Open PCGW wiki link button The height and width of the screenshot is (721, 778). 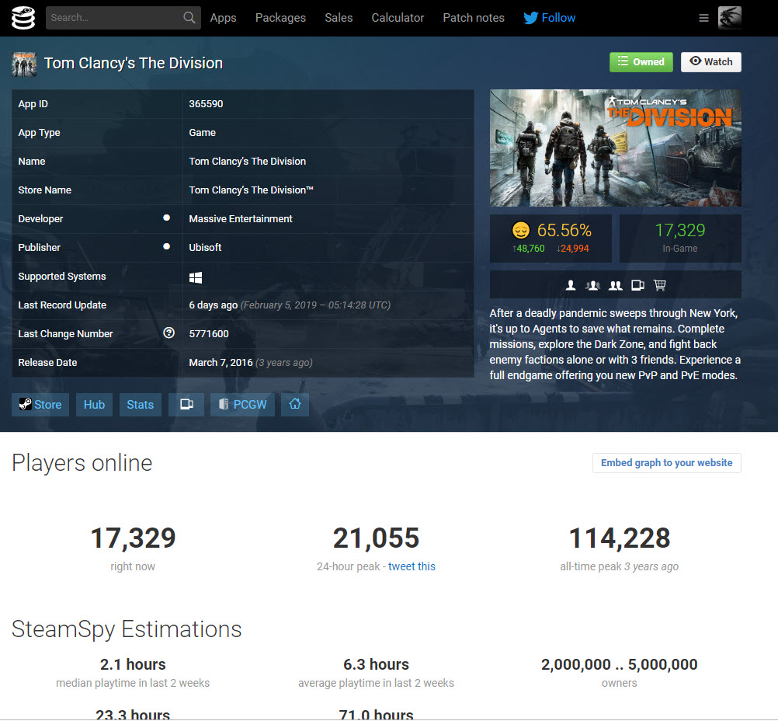[x=242, y=405]
